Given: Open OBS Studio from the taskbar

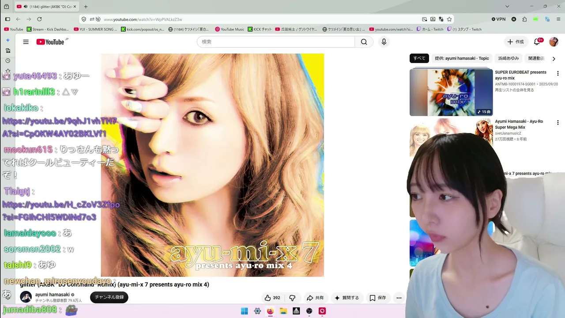Looking at the screenshot, I should (309, 311).
